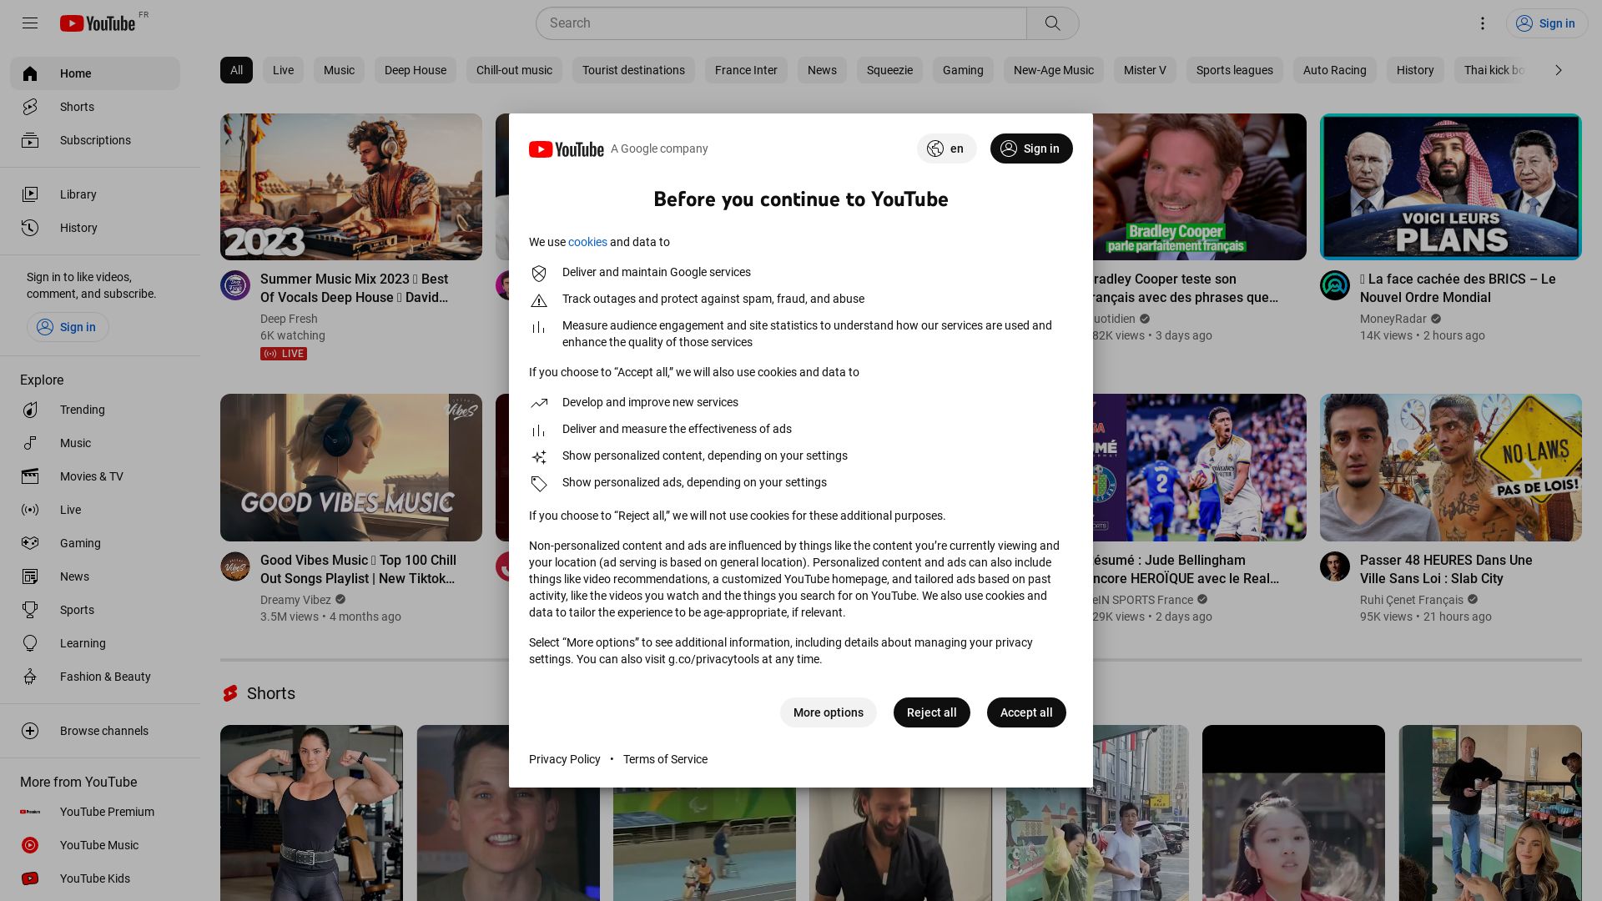Click Deep Fresh channel avatar
Screen dimensions: 1602x901
(235, 285)
